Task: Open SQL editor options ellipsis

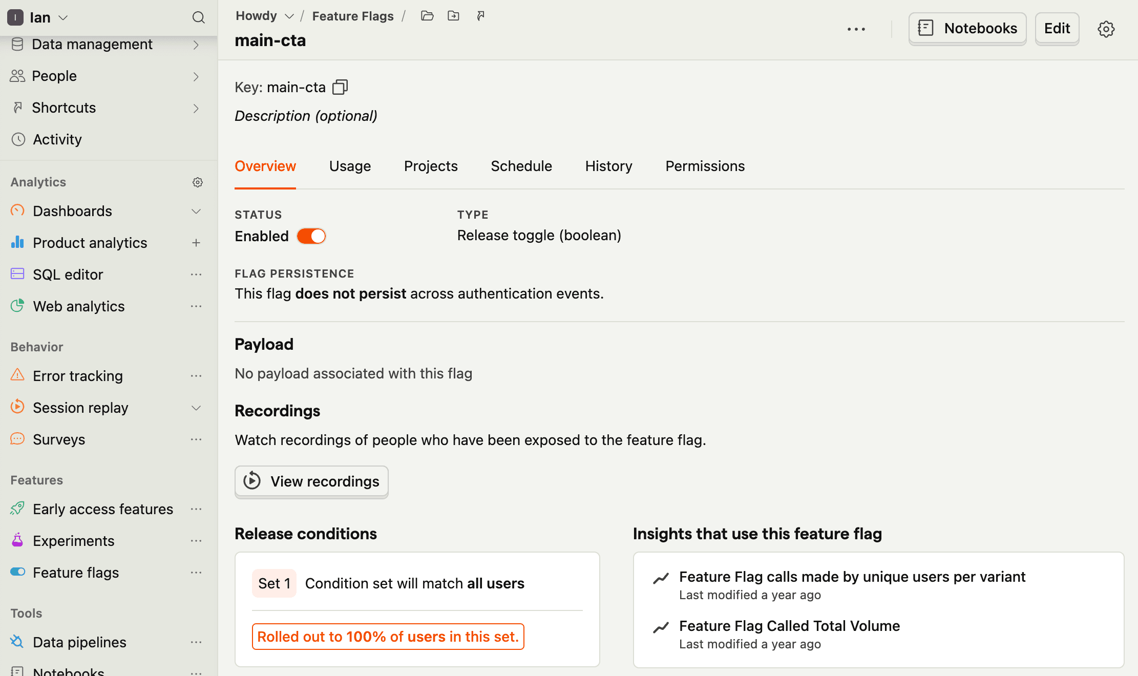Action: [x=196, y=274]
